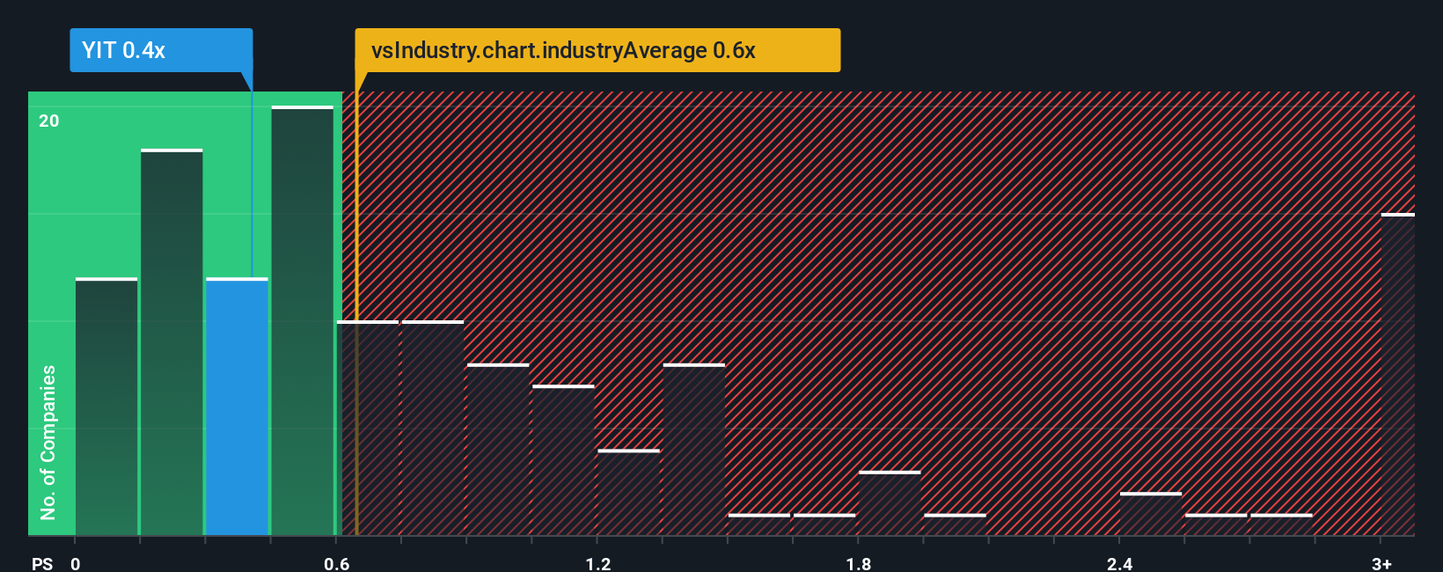This screenshot has height=572, width=1443.
Task: Click the industryAverage 0.6x yellow label
Action: point(597,50)
